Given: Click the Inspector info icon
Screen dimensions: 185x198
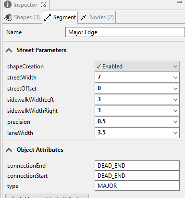Looking at the screenshot, I should (8, 4).
